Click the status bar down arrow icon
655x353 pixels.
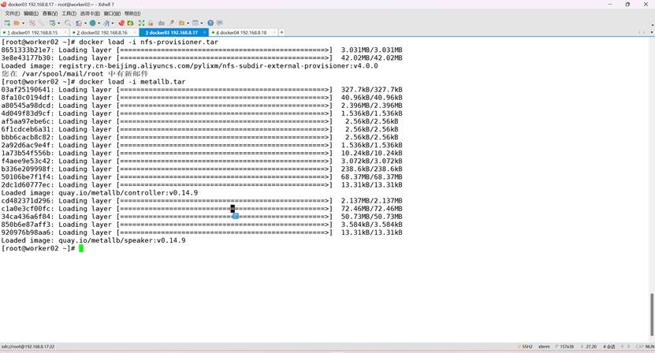(x=628, y=347)
